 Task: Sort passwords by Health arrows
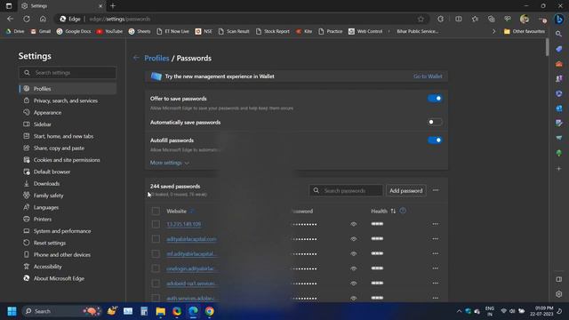point(393,211)
